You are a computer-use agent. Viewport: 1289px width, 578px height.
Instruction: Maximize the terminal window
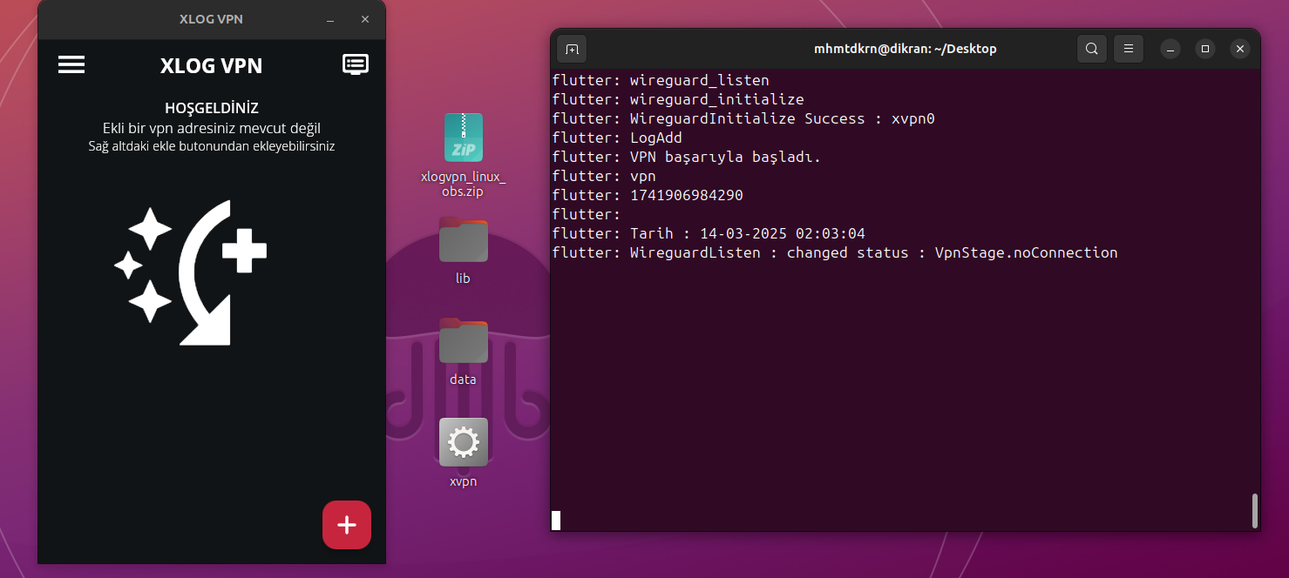(1205, 49)
